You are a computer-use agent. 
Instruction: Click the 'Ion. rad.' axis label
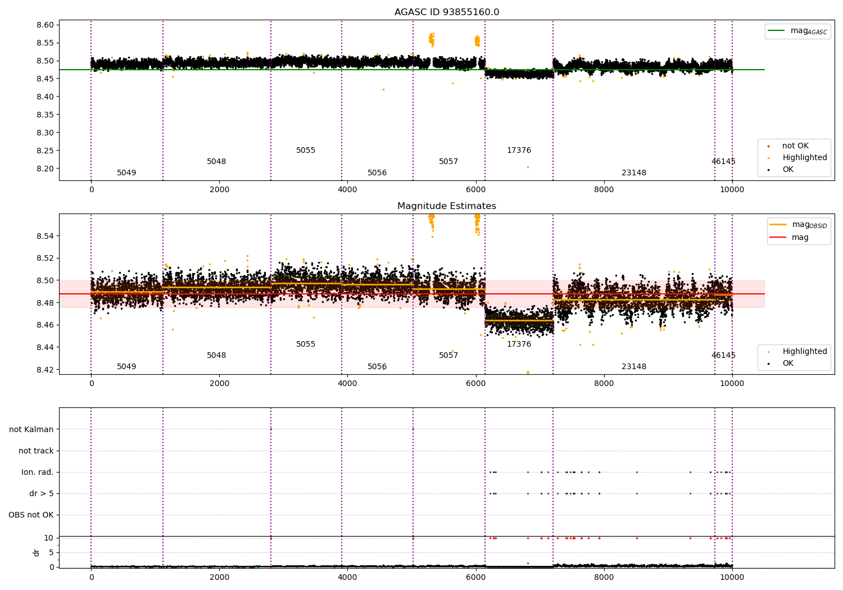38,472
